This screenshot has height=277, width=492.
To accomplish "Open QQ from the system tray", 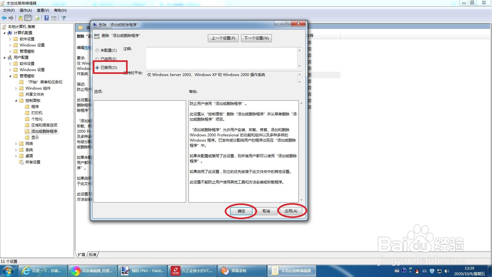I will [x=417, y=271].
